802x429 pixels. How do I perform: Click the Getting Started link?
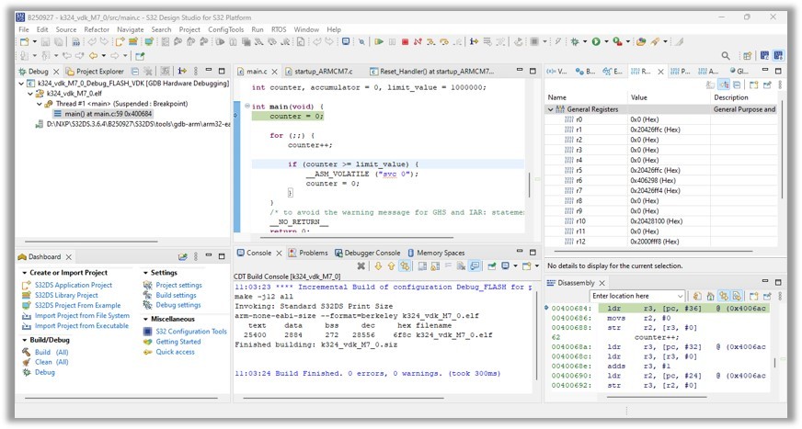coord(178,342)
